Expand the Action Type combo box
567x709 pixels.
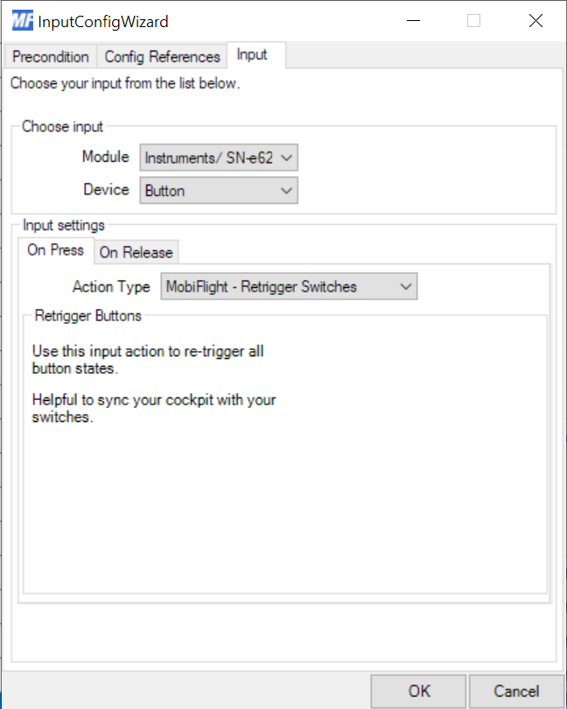coord(289,286)
